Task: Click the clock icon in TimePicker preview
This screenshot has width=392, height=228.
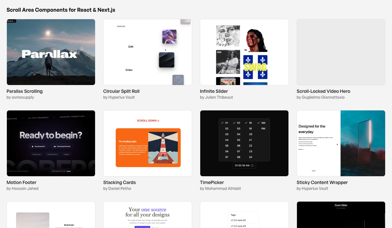Action: coord(252,165)
